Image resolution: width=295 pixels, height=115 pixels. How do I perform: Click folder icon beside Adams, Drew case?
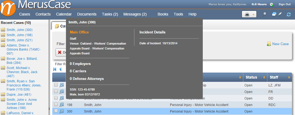coord(3,45)
